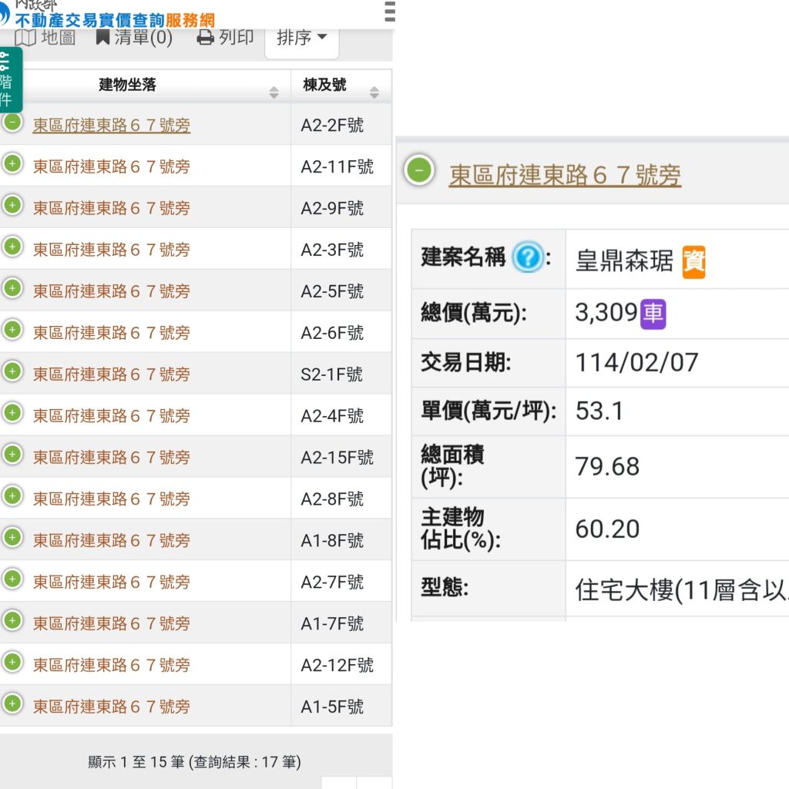Click the detail panel address title link
This screenshot has height=789, width=789.
click(x=565, y=176)
